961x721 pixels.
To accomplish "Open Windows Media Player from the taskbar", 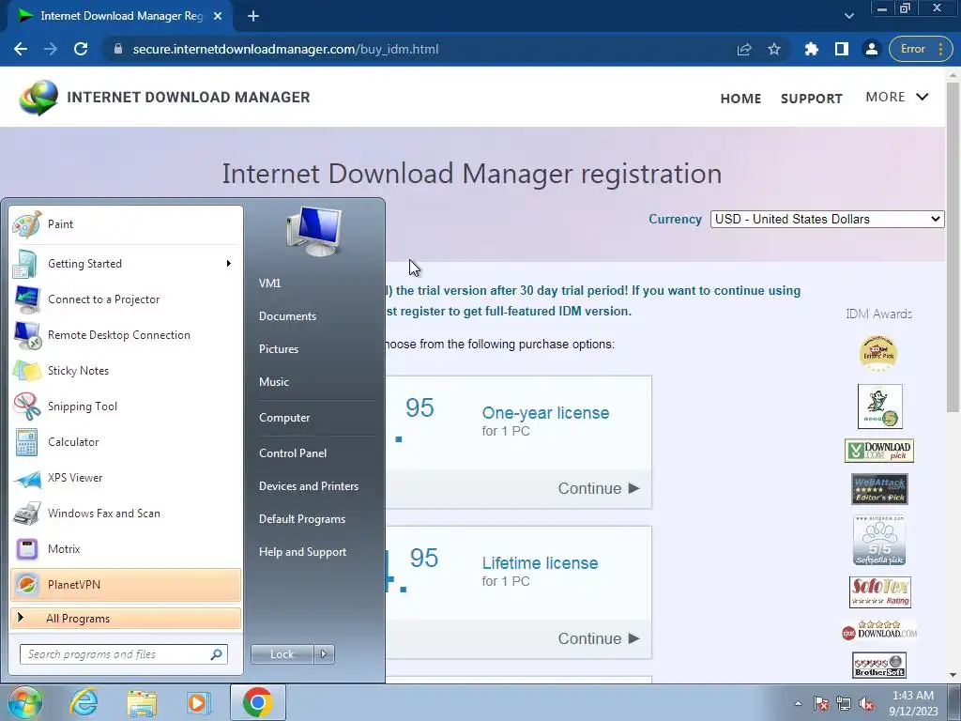I will point(199,702).
